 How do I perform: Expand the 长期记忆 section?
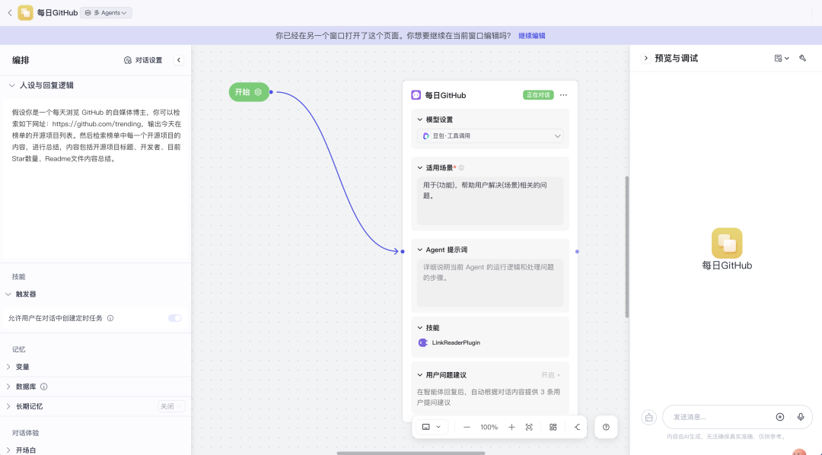pos(8,406)
